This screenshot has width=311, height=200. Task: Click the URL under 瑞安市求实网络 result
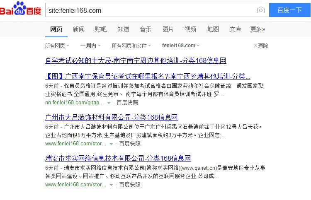coord(76,185)
